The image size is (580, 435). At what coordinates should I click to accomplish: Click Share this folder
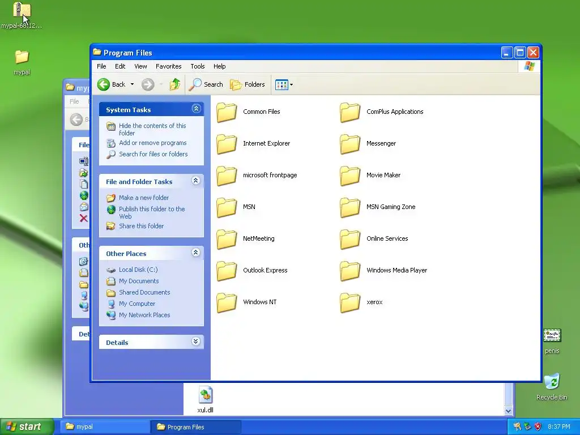[141, 226]
